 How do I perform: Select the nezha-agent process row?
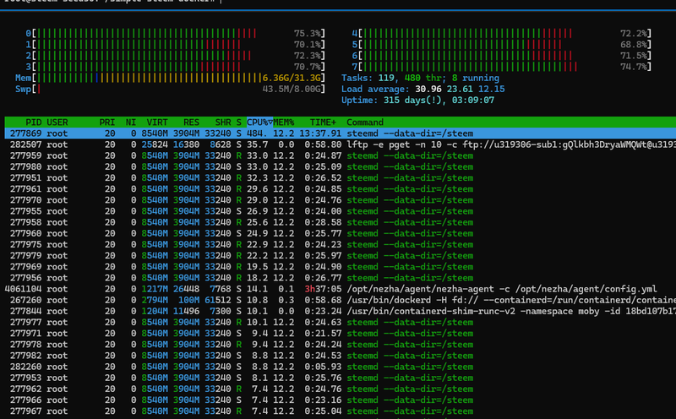pyautogui.click(x=338, y=289)
